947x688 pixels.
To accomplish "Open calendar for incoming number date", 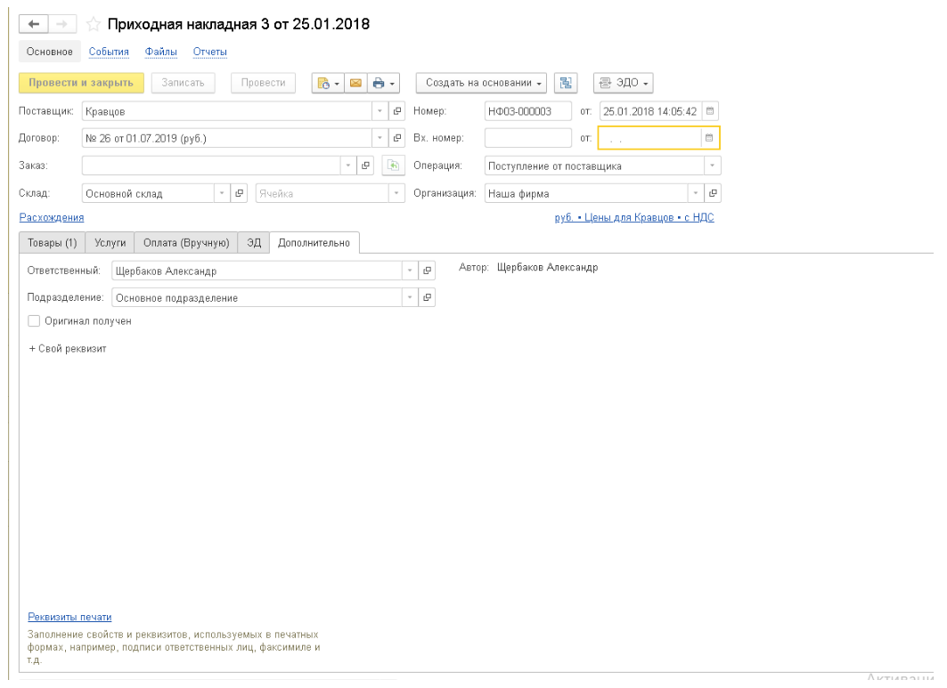I will pyautogui.click(x=709, y=138).
